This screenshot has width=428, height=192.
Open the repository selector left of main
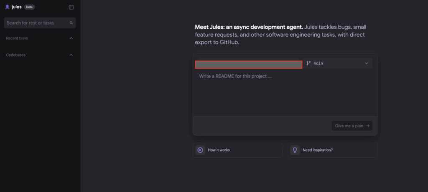pyautogui.click(x=249, y=65)
